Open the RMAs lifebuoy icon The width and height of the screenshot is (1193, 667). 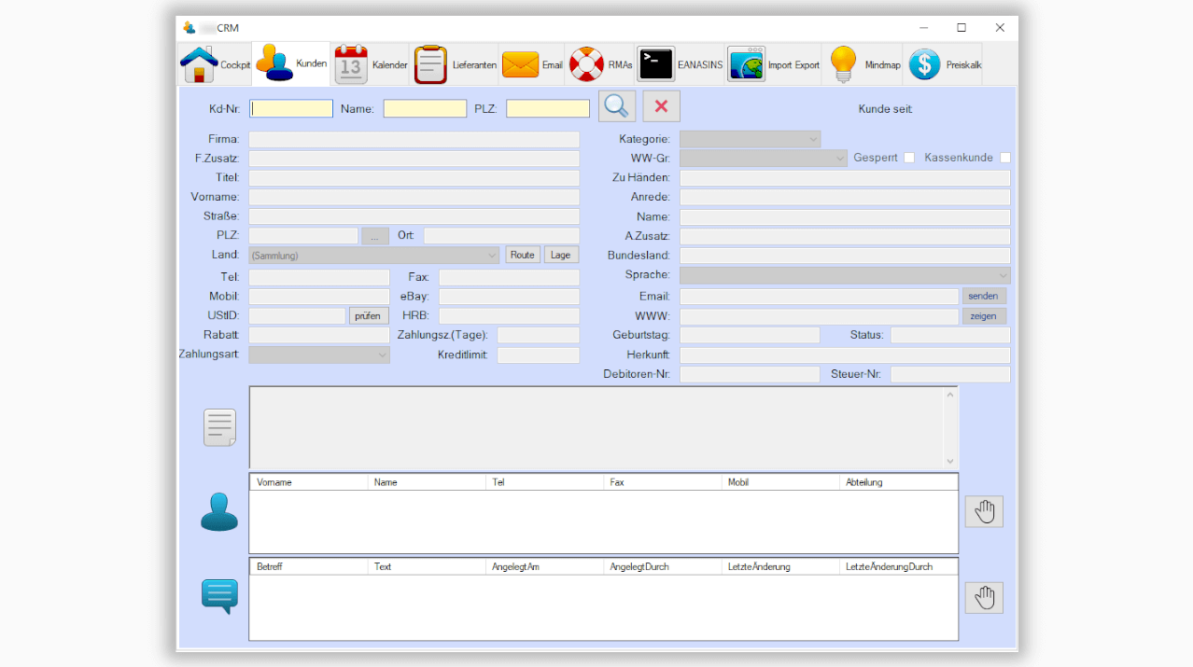tap(587, 64)
